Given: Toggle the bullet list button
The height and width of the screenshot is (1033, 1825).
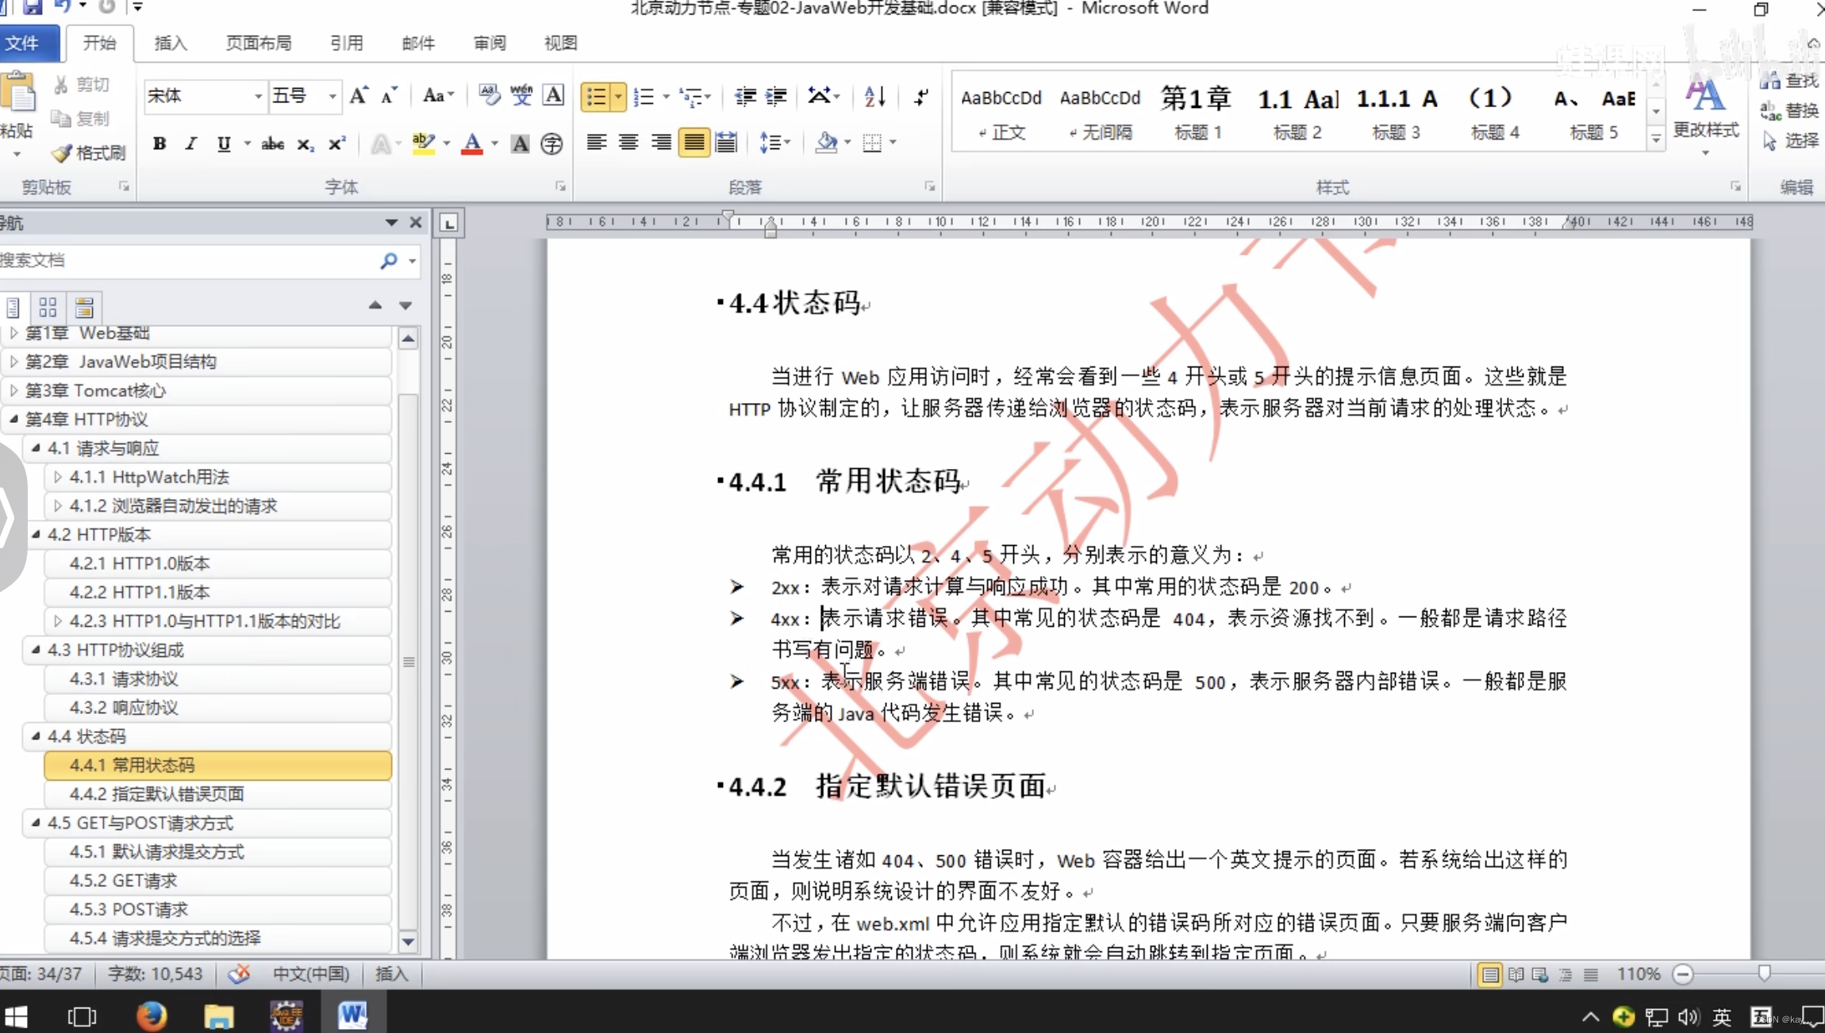Looking at the screenshot, I should 595,97.
